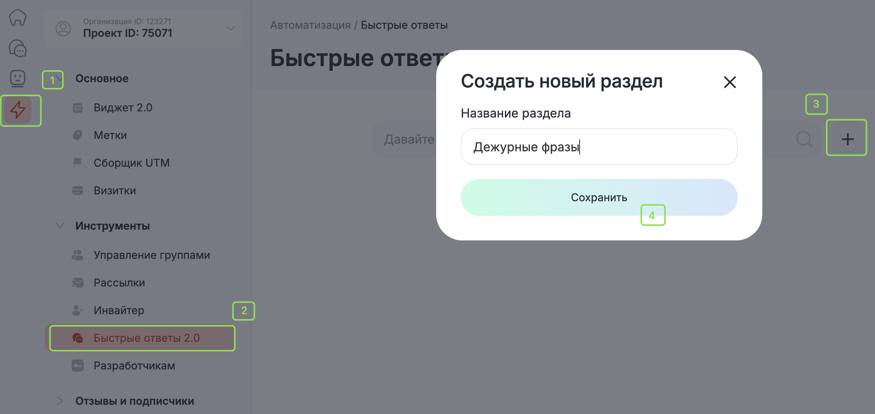Click the user avatar icon

click(63, 28)
